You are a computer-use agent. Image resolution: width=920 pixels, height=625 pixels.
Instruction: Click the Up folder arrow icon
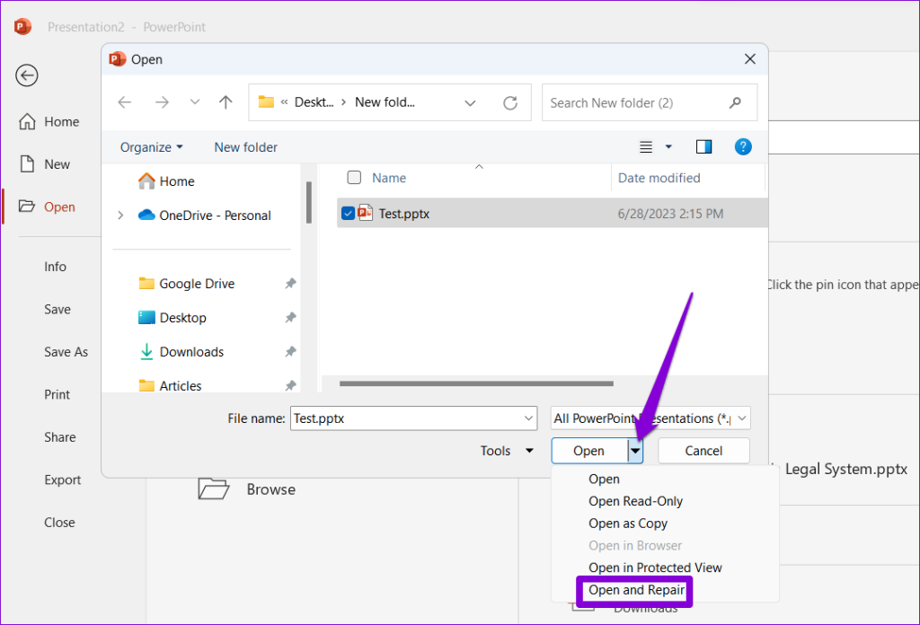point(226,102)
